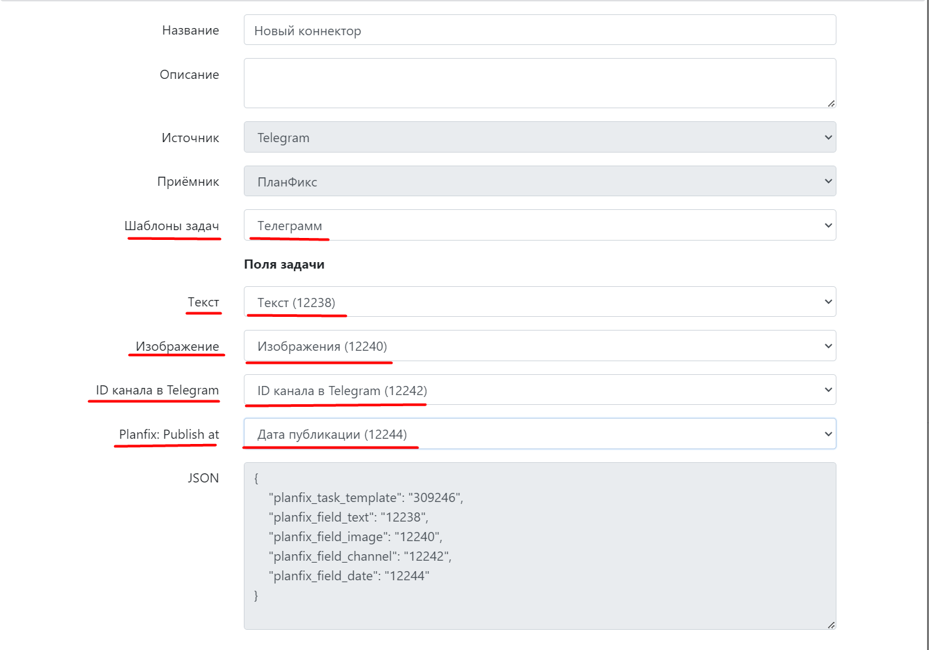Viewport: 929px width, 650px height.
Task: Click the ID канала в Telegram label
Action: 157,390
